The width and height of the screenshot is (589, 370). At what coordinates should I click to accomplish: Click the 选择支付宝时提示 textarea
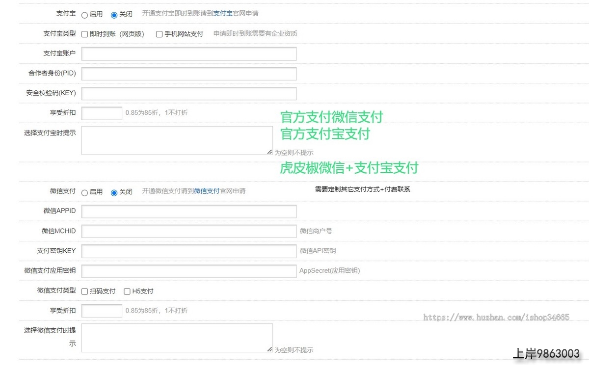click(x=177, y=140)
